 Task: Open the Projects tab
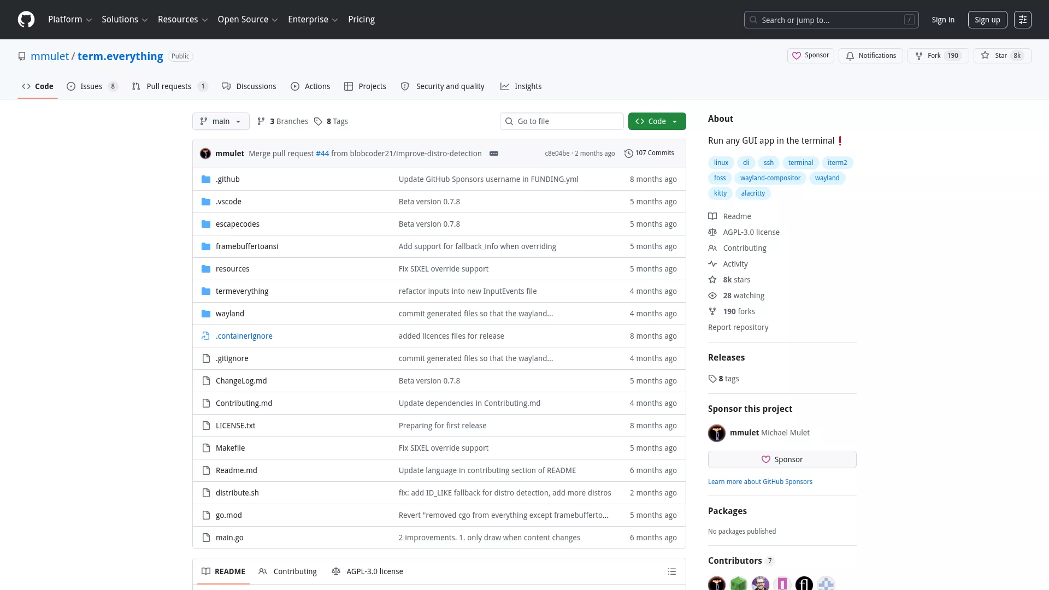[365, 86]
